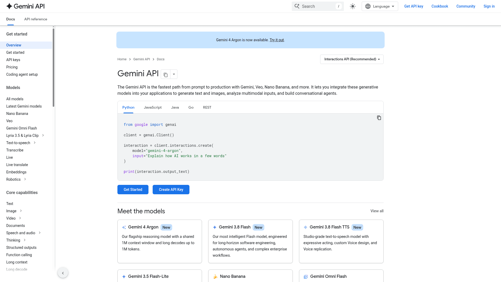Open the API reference tab

pyautogui.click(x=36, y=19)
